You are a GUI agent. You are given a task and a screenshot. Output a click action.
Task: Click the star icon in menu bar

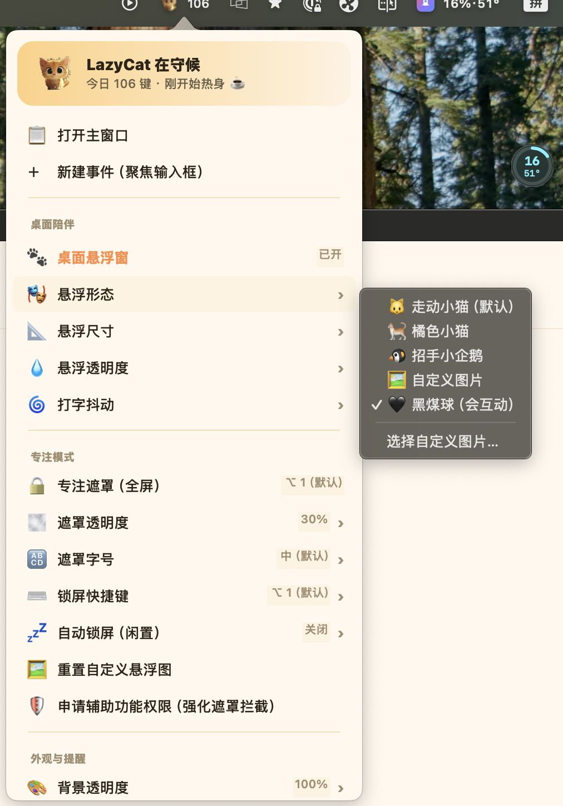(275, 4)
